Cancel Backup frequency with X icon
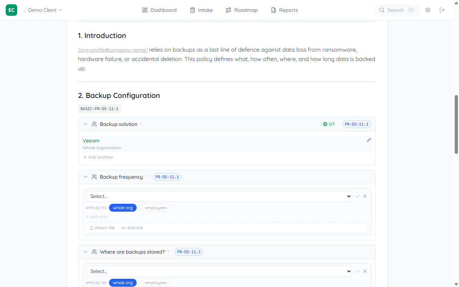This screenshot has height=287, width=459. click(x=365, y=196)
